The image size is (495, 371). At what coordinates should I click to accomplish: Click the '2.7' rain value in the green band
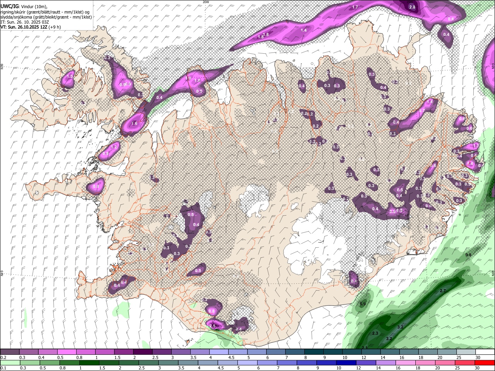click(x=443, y=291)
